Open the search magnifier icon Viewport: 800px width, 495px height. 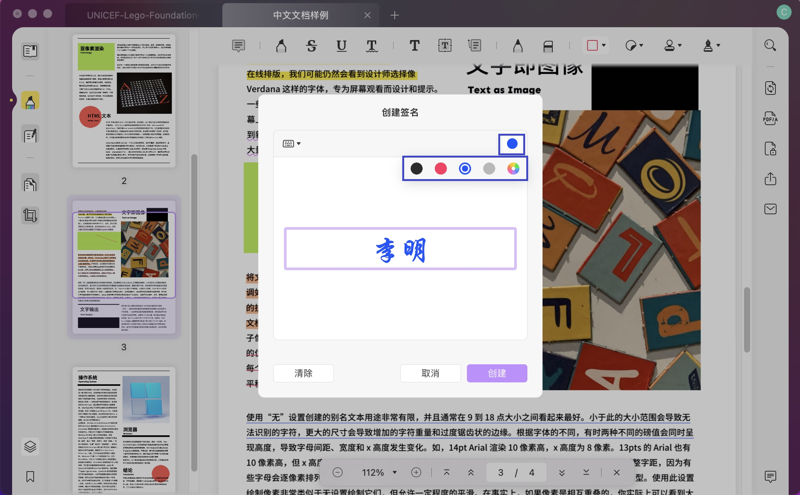tap(770, 45)
